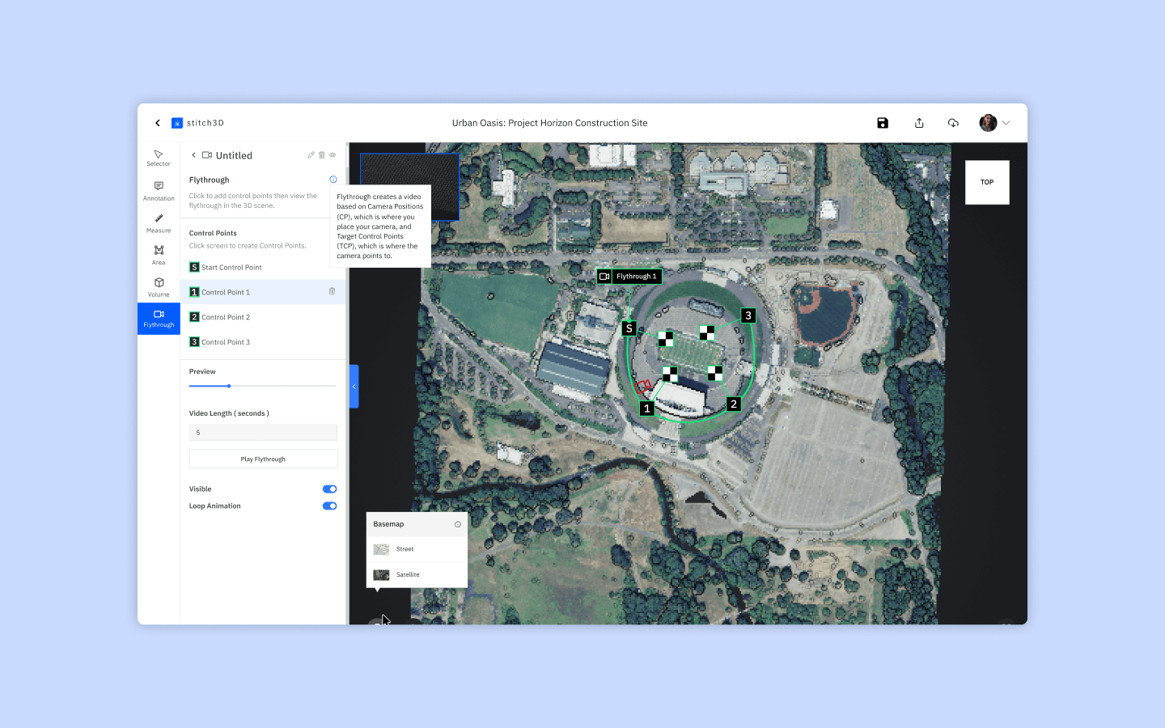Click the Flythrough 1 label on map
1165x728 pixels.
pos(629,277)
